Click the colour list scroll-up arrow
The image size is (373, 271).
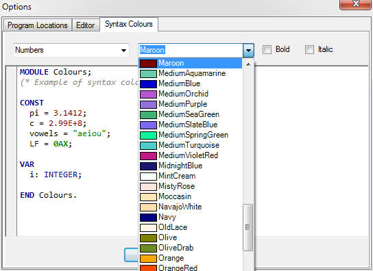pyautogui.click(x=248, y=64)
